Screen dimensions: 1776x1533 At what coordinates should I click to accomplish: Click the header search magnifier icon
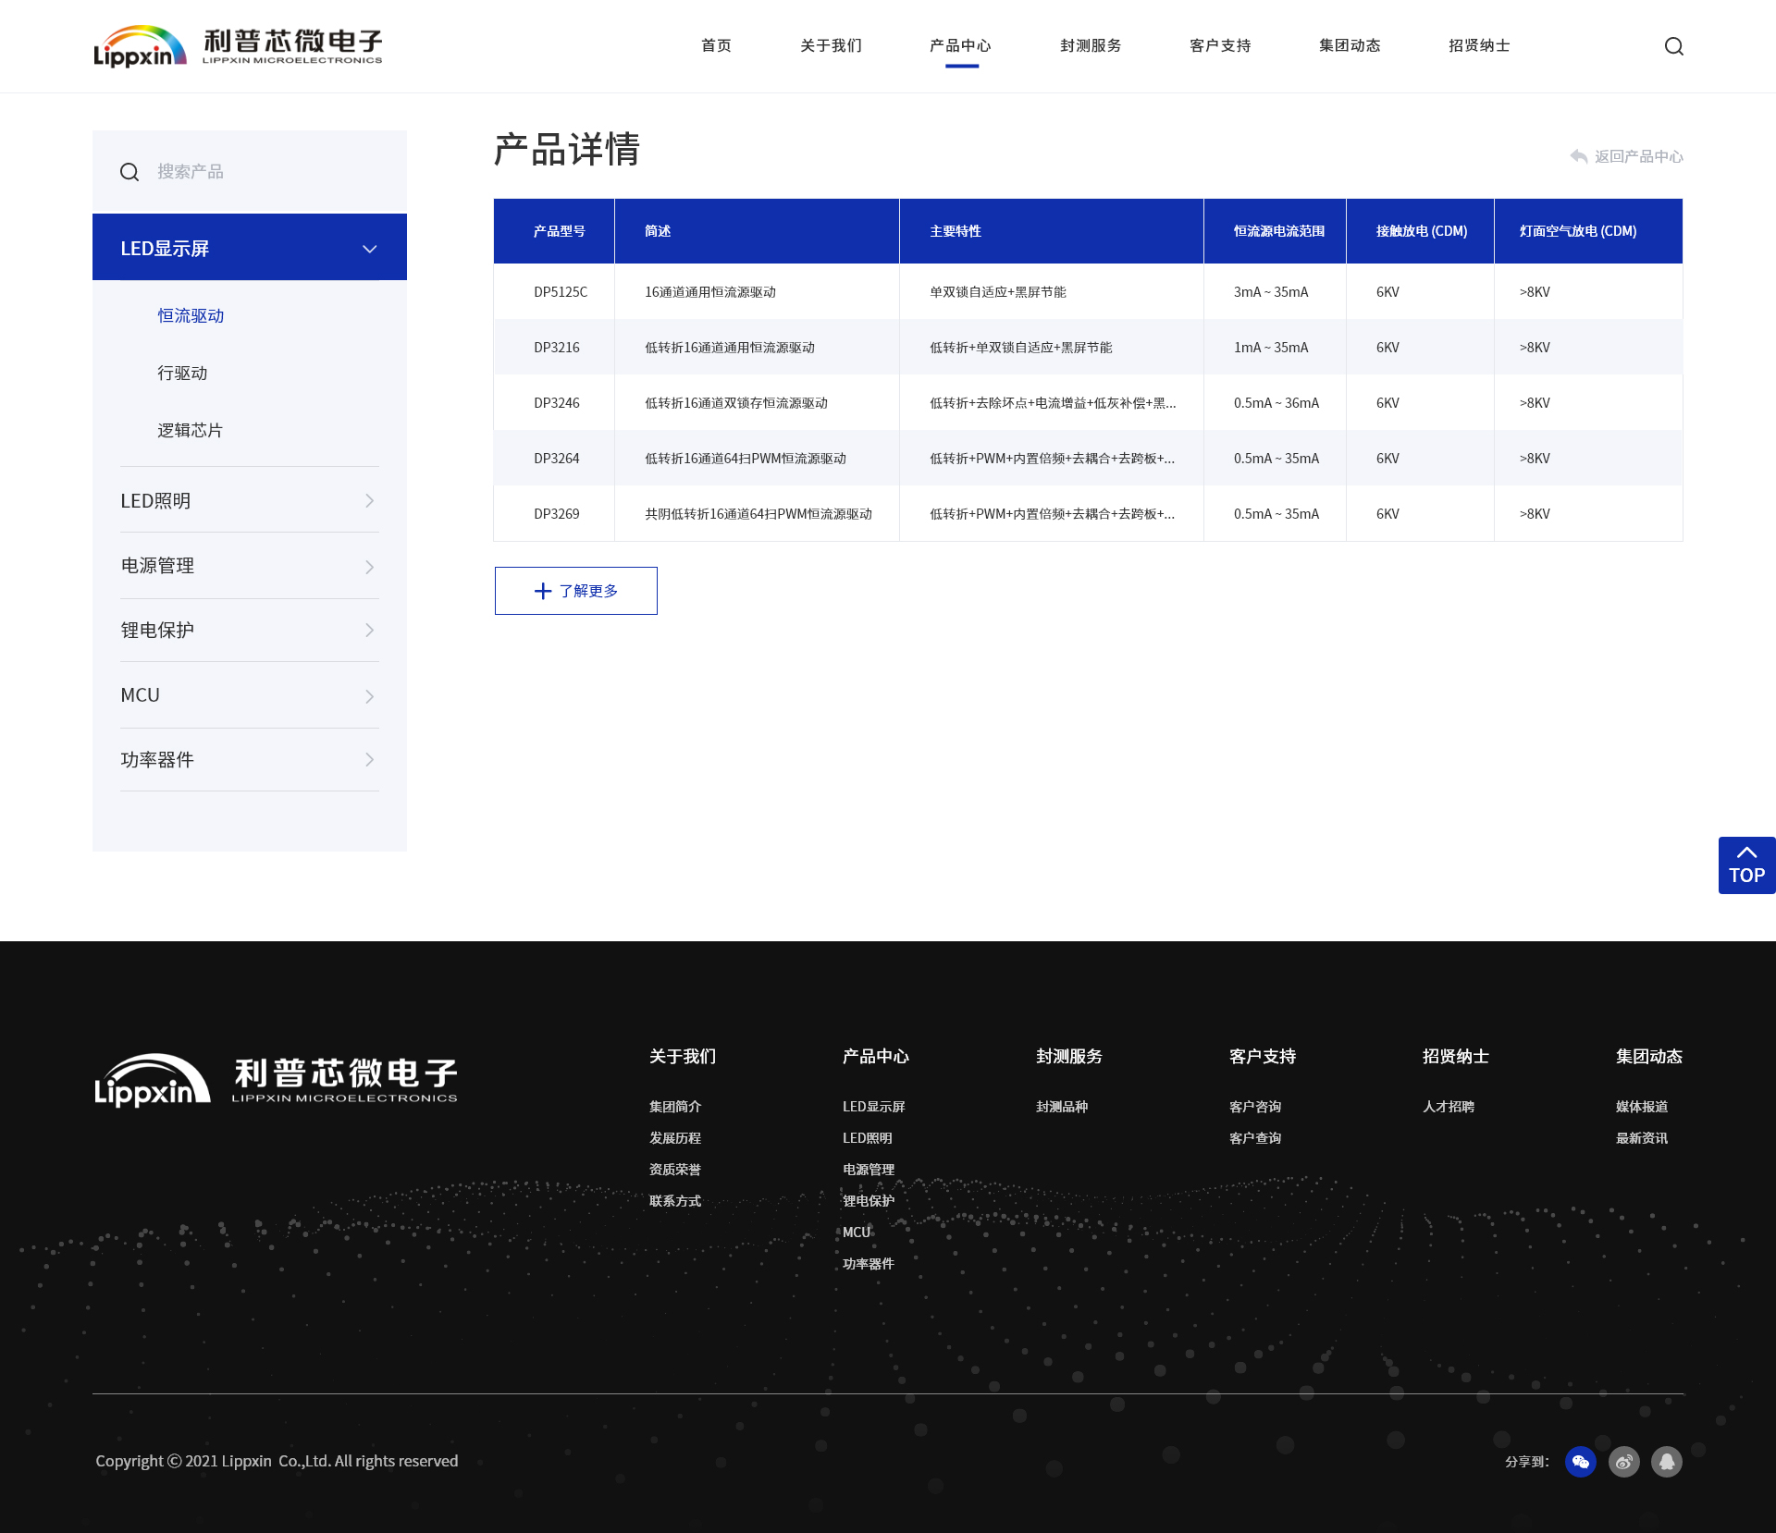(1673, 46)
